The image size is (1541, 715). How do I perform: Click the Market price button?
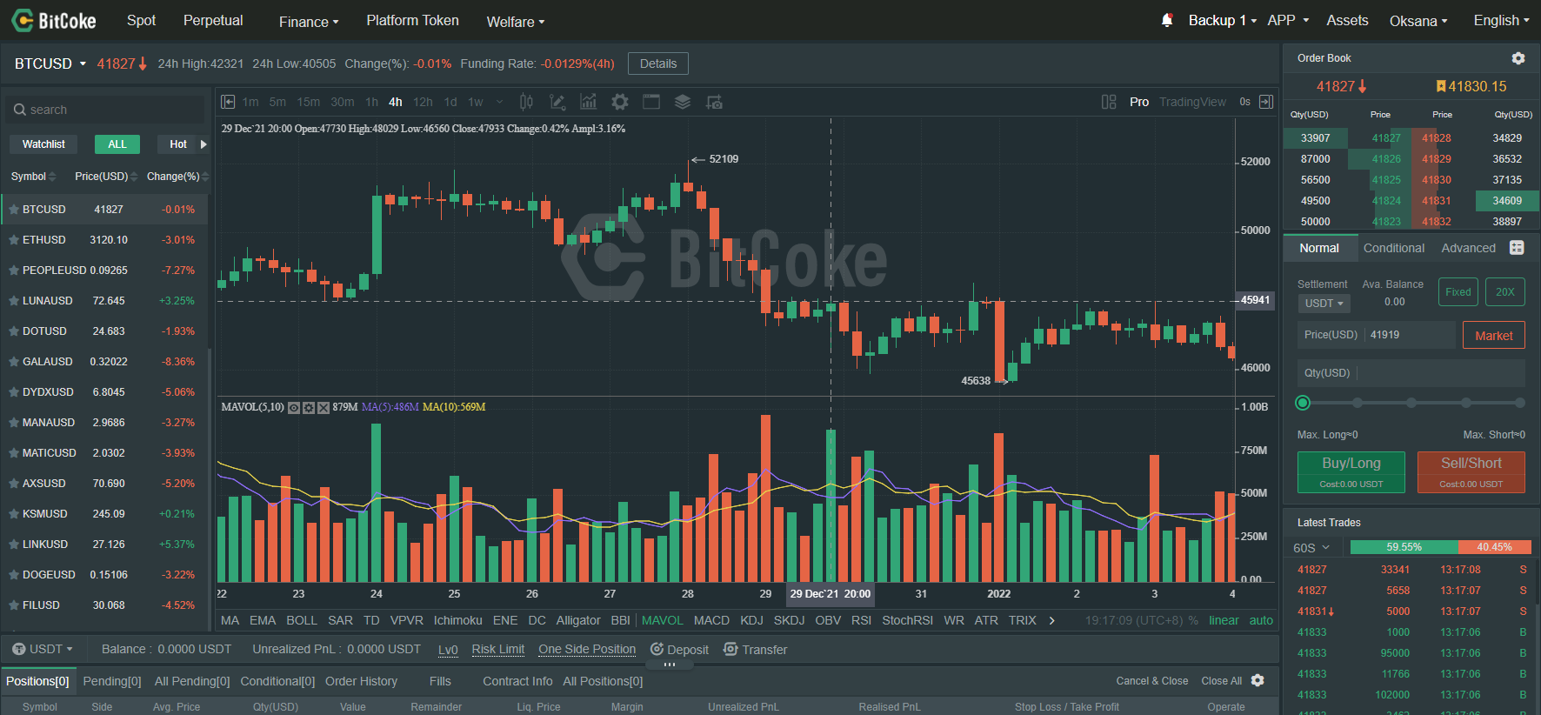click(x=1494, y=336)
